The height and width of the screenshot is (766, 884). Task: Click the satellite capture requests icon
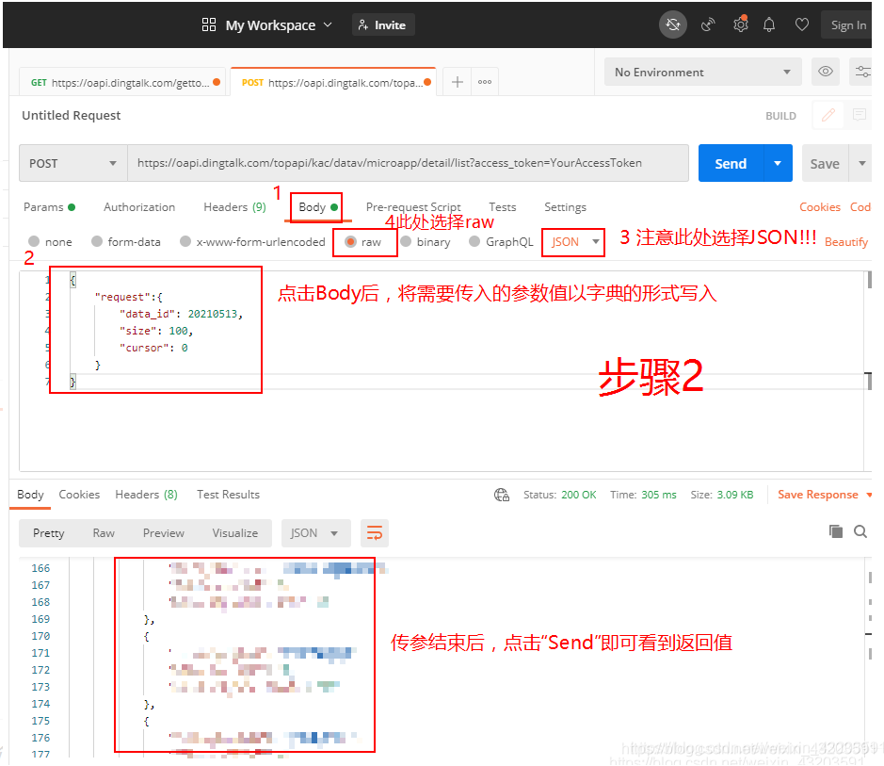click(708, 24)
